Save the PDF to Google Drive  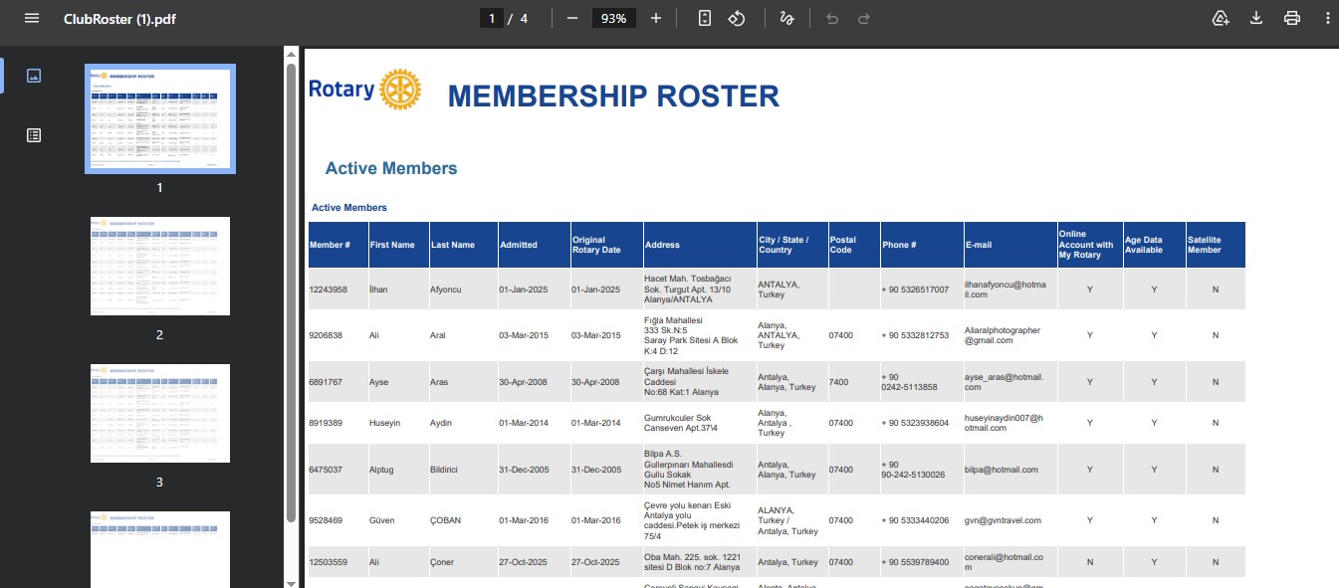click(1221, 19)
